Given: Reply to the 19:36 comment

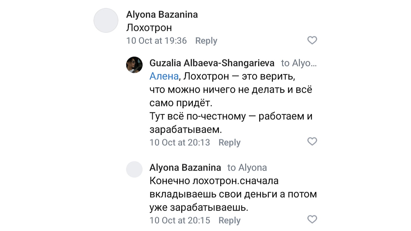Looking at the screenshot, I should pos(206,41).
